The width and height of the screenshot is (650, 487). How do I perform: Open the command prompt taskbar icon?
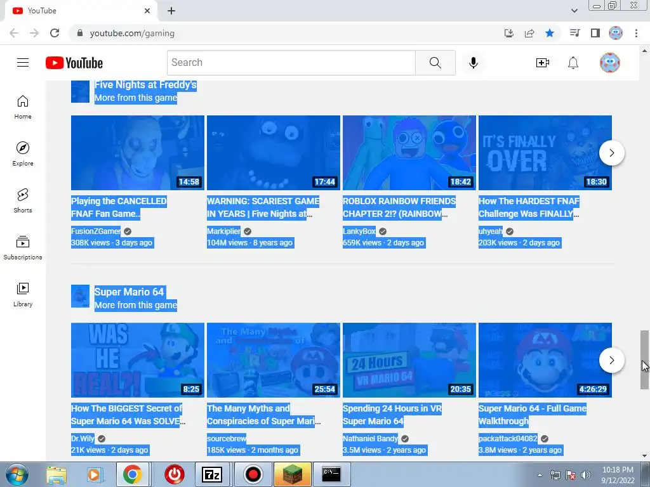pos(331,474)
